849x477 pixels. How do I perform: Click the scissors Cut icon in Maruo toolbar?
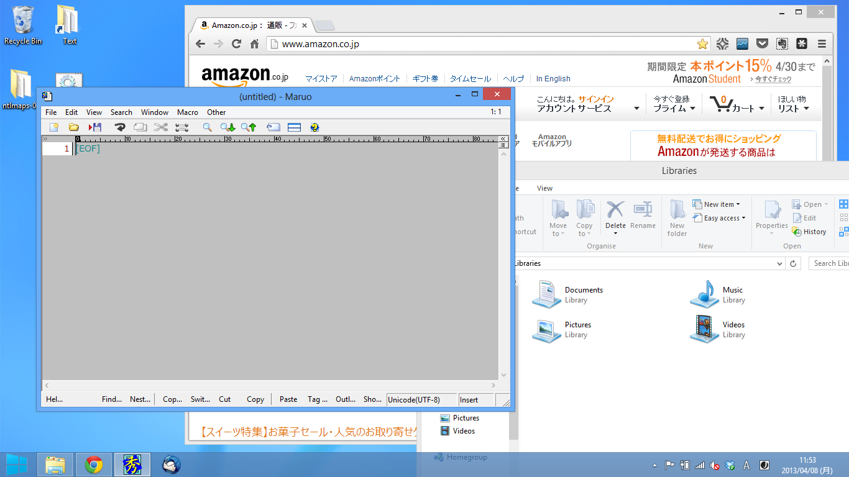coord(161,127)
